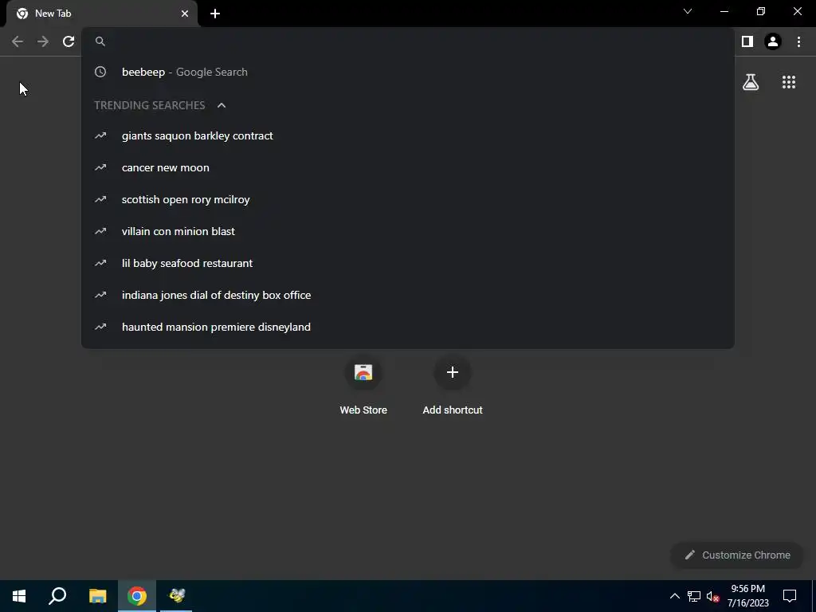Open Windows taskbar search
816x612 pixels.
click(x=57, y=596)
